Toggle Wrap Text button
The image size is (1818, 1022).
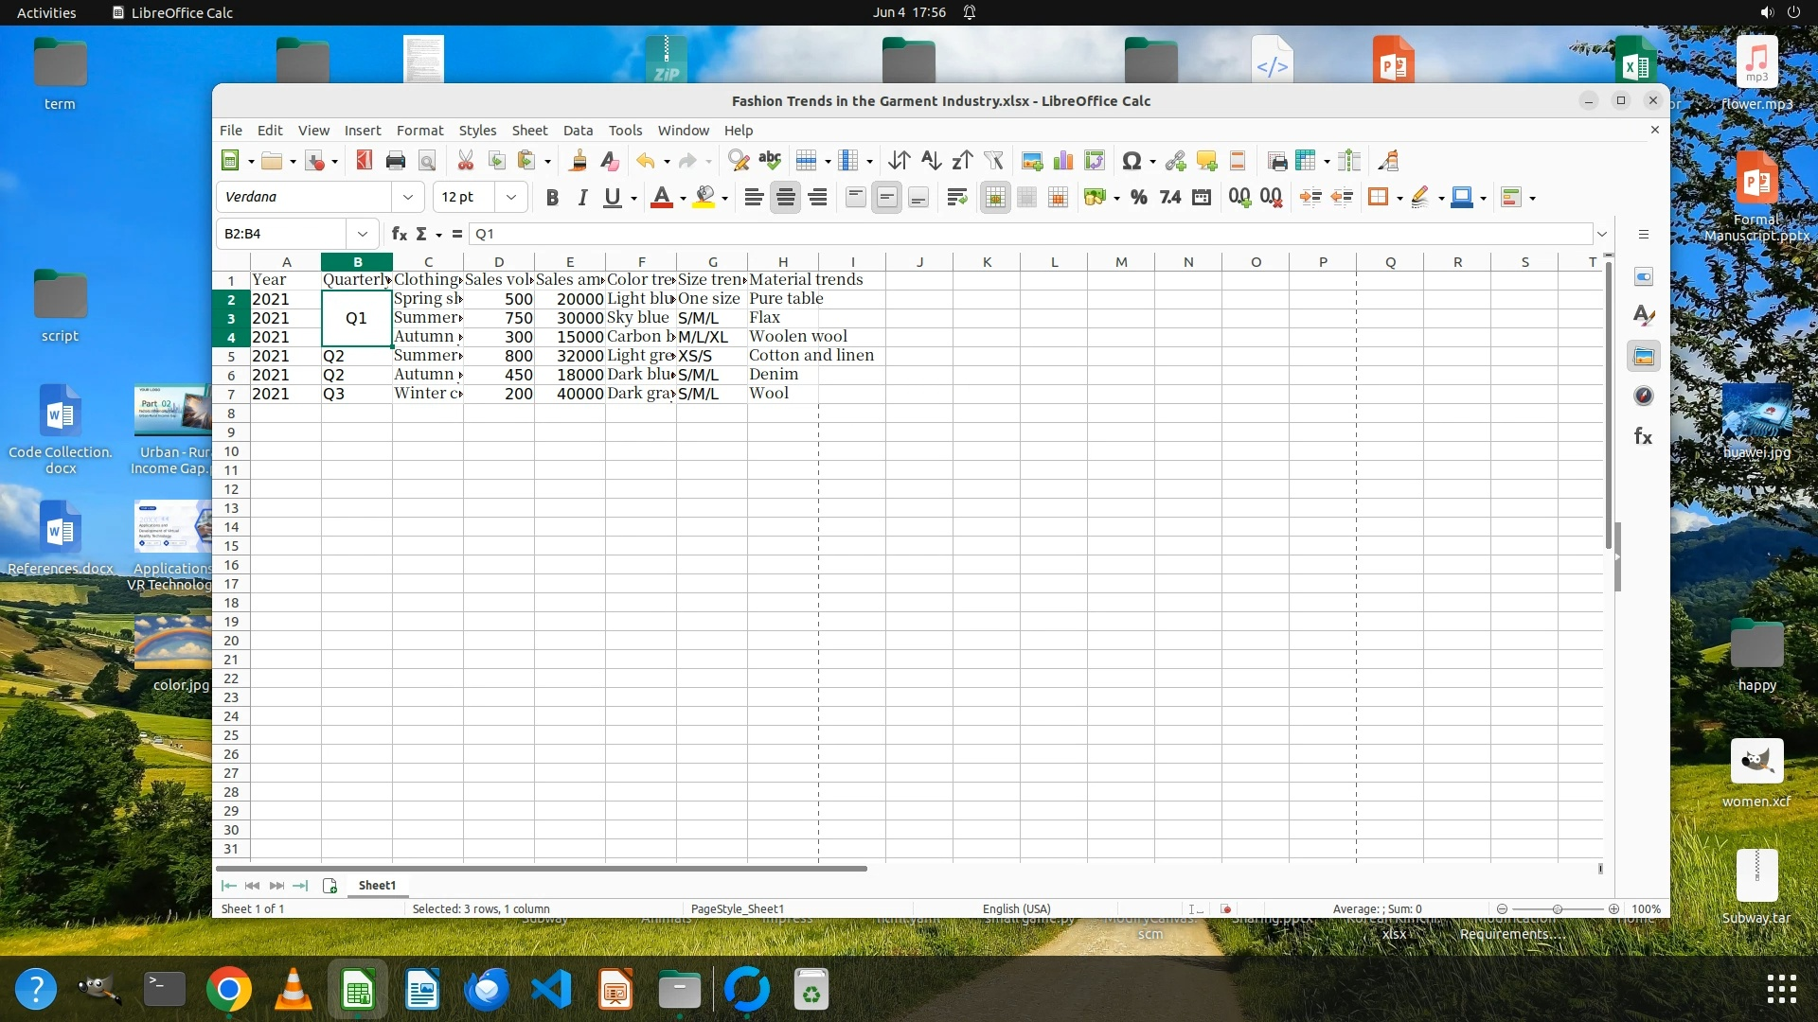pos(956,197)
